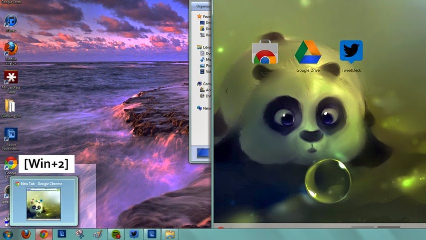Select Desktop under Favorites in Explorer

pyautogui.click(x=205, y=23)
